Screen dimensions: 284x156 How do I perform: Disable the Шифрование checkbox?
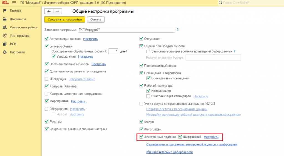(x=180, y=137)
